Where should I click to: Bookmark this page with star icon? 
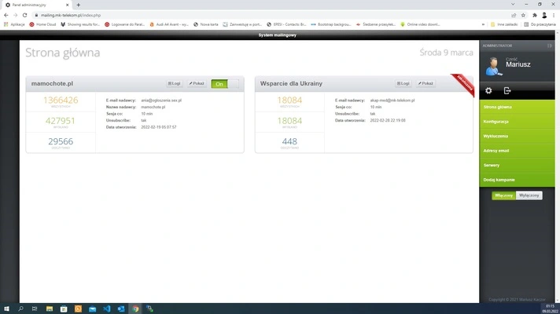[523, 16]
